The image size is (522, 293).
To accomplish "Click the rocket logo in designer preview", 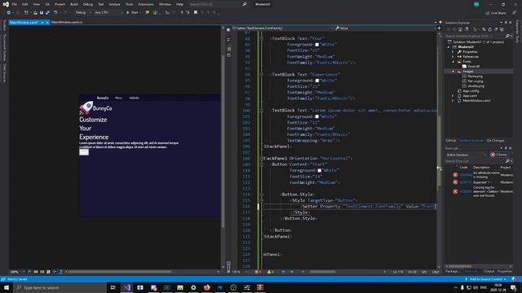I will click(86, 108).
